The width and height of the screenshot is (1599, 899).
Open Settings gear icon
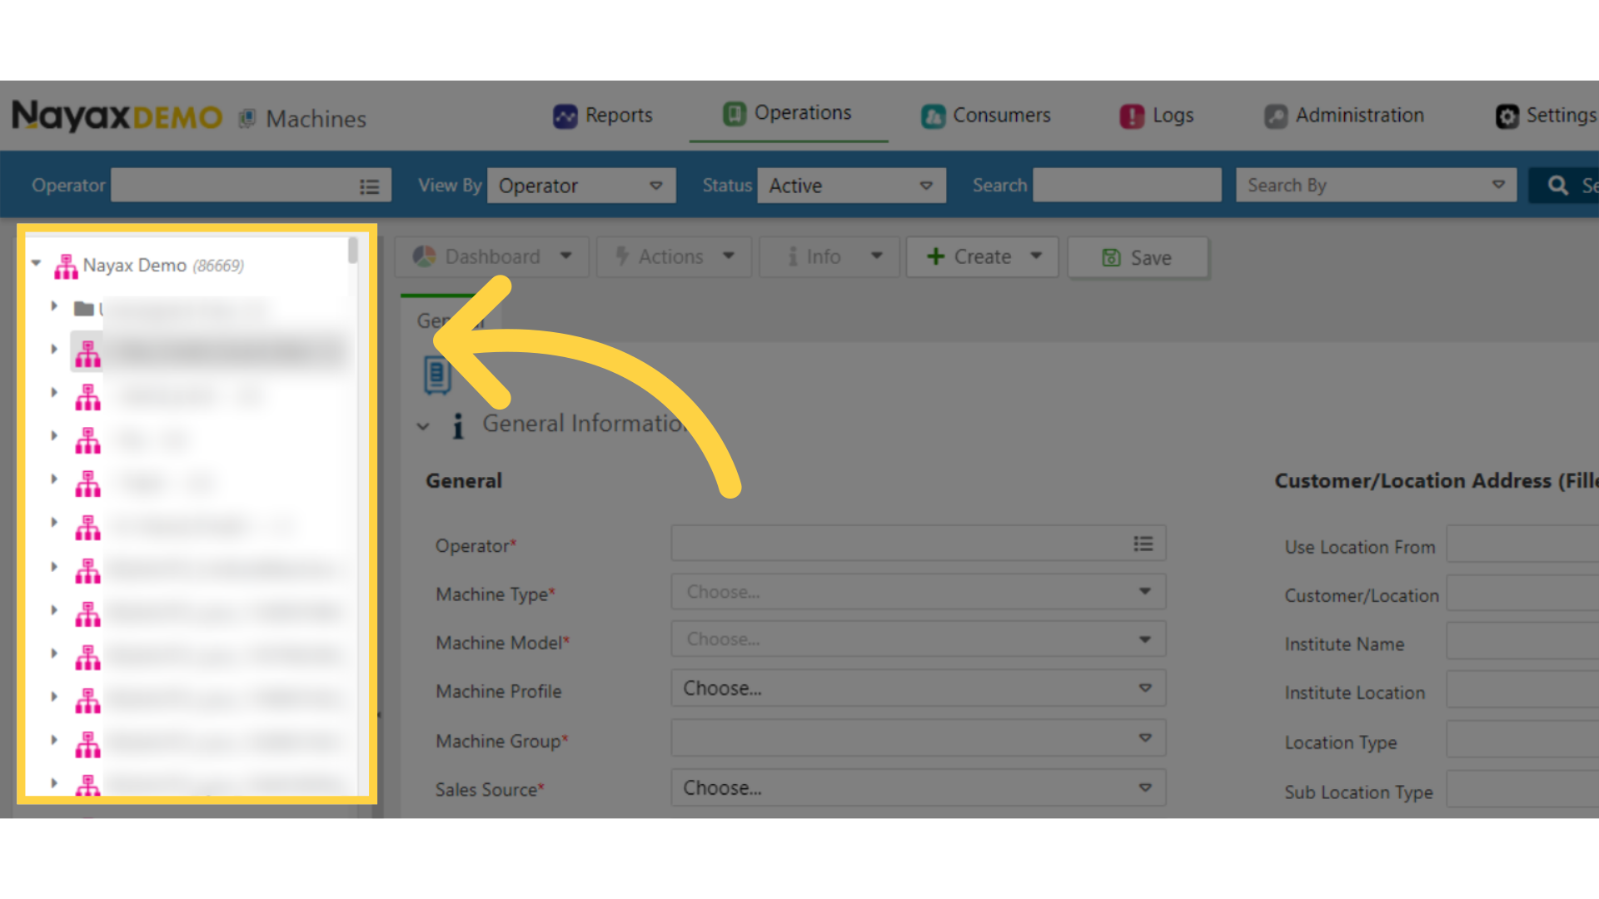(x=1507, y=116)
